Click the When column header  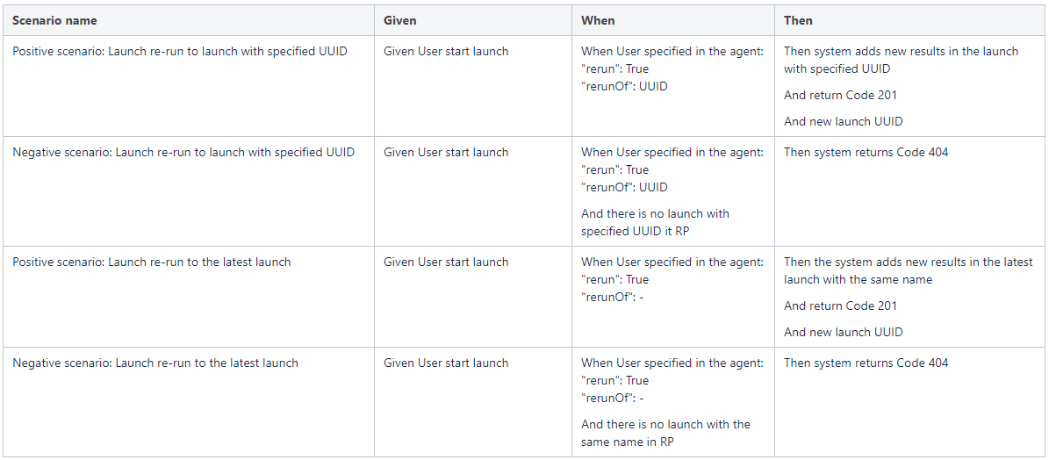coord(598,21)
